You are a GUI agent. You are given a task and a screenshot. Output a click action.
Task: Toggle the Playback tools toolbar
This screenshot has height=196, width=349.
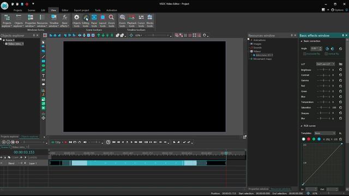click(x=131, y=21)
